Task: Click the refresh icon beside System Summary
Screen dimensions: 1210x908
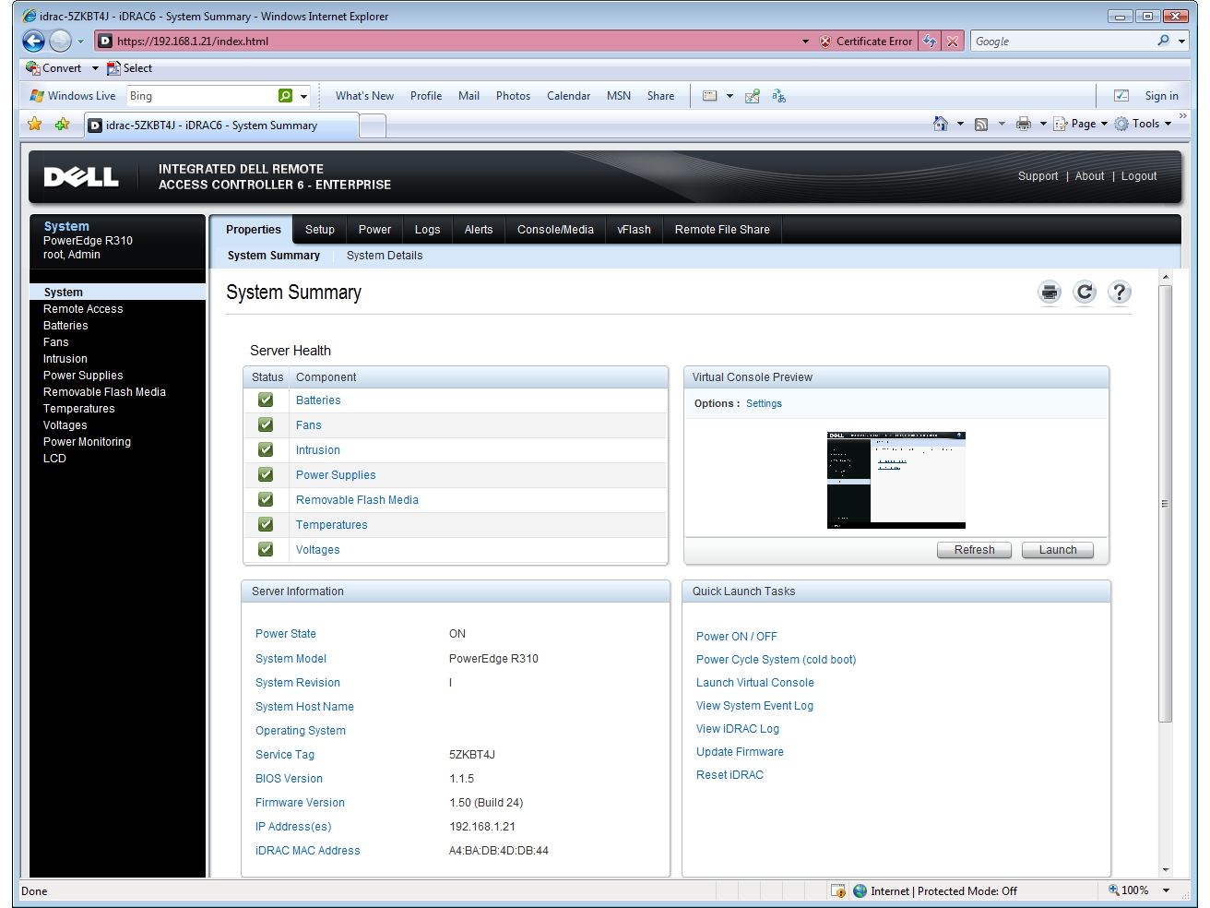Action: 1085,293
